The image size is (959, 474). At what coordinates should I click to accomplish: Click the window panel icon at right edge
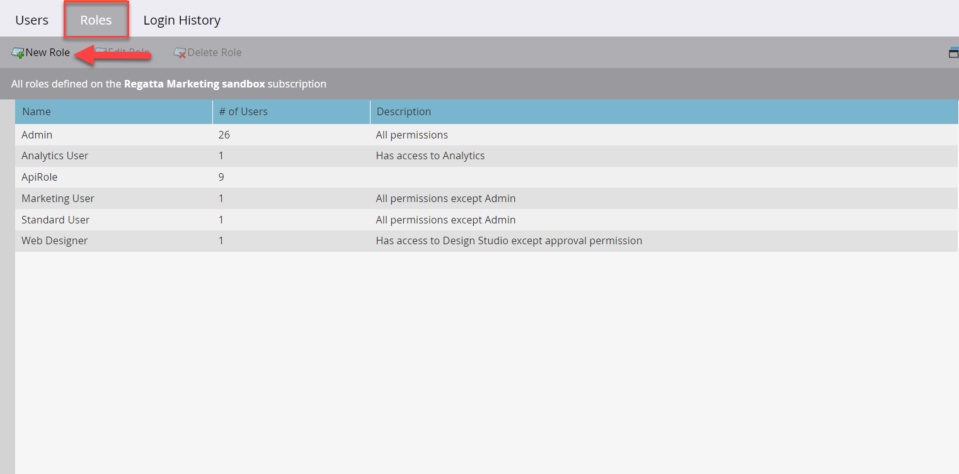coord(954,52)
